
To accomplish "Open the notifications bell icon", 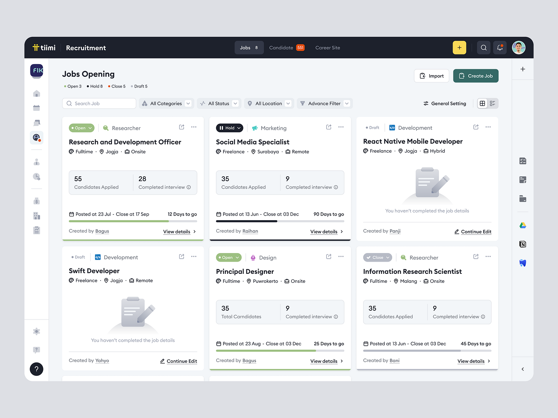I will [x=499, y=47].
